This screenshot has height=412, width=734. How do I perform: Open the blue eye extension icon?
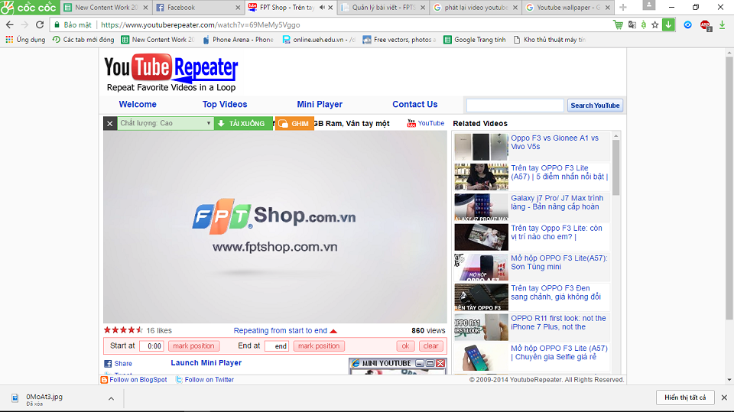687,24
